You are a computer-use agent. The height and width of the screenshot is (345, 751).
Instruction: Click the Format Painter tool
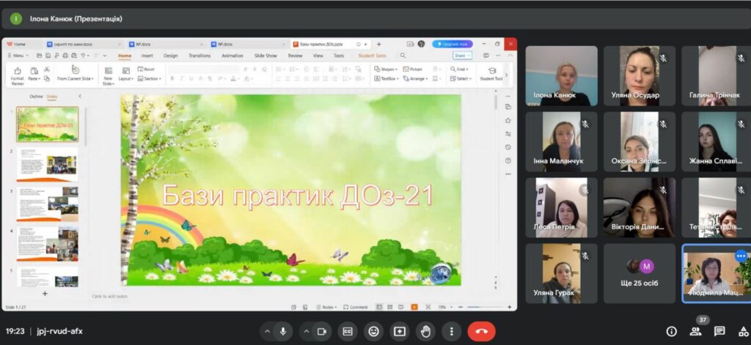[17, 74]
